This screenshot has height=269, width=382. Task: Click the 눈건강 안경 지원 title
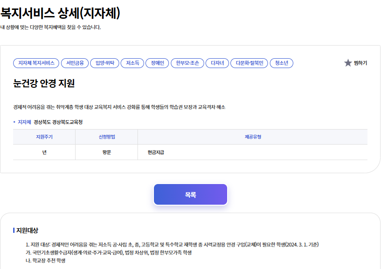(x=44, y=84)
